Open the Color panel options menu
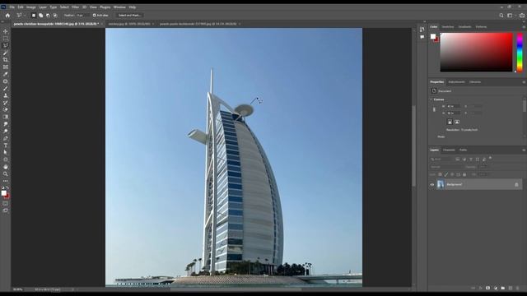Screen dimensions: 527x296 (524, 27)
